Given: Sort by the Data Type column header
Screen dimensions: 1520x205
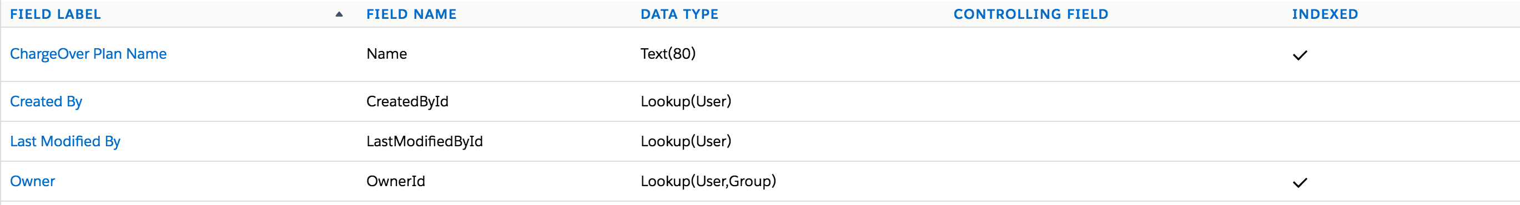Looking at the screenshot, I should coord(679,14).
